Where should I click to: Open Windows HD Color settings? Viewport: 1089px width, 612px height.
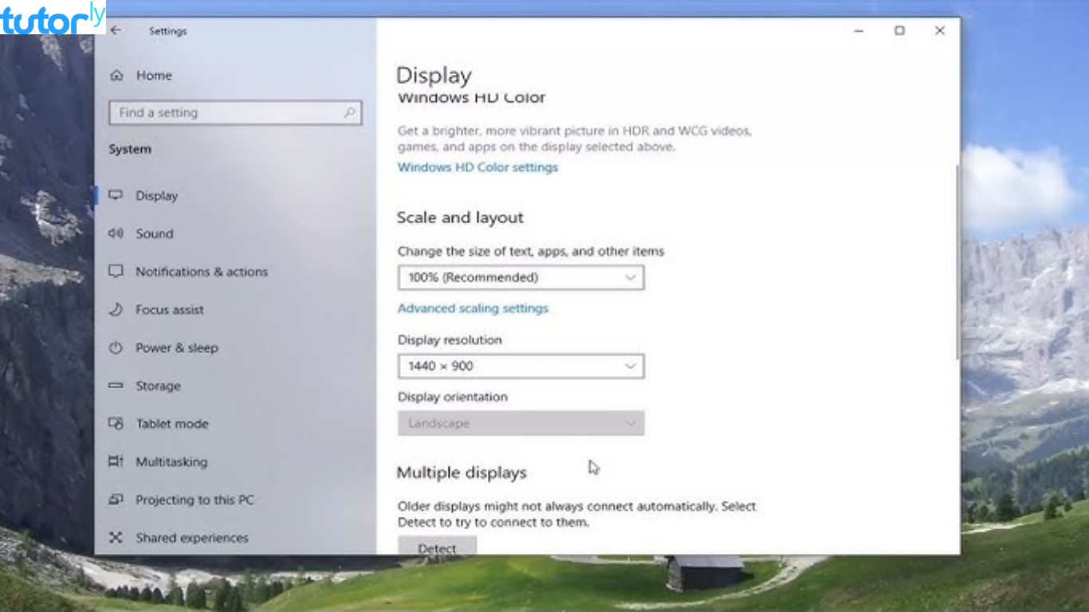[478, 167]
